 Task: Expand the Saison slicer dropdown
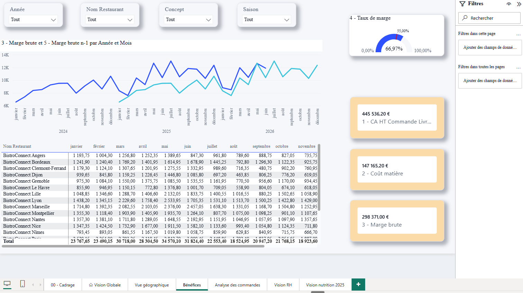(x=267, y=20)
